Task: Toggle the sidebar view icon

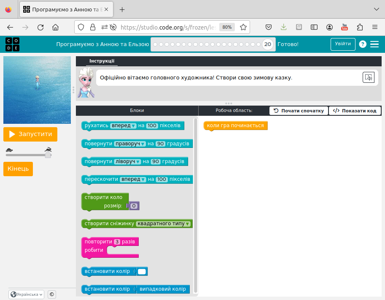Action: [314, 27]
